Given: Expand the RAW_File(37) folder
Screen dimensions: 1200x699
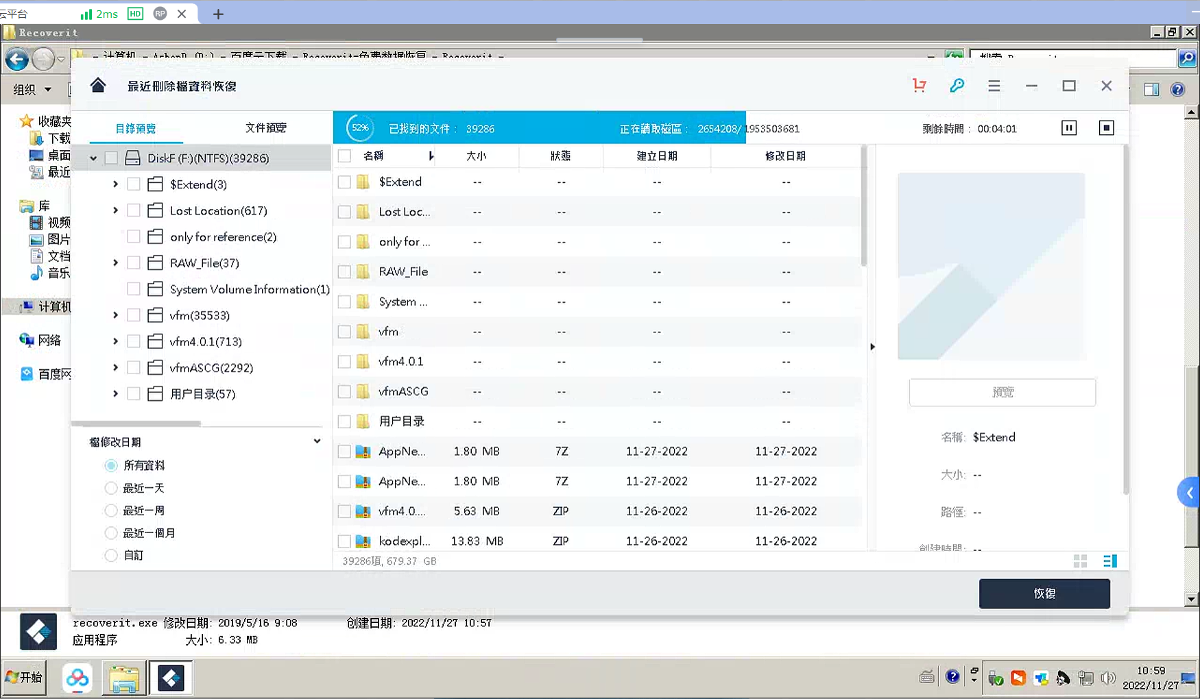Looking at the screenshot, I should (115, 262).
